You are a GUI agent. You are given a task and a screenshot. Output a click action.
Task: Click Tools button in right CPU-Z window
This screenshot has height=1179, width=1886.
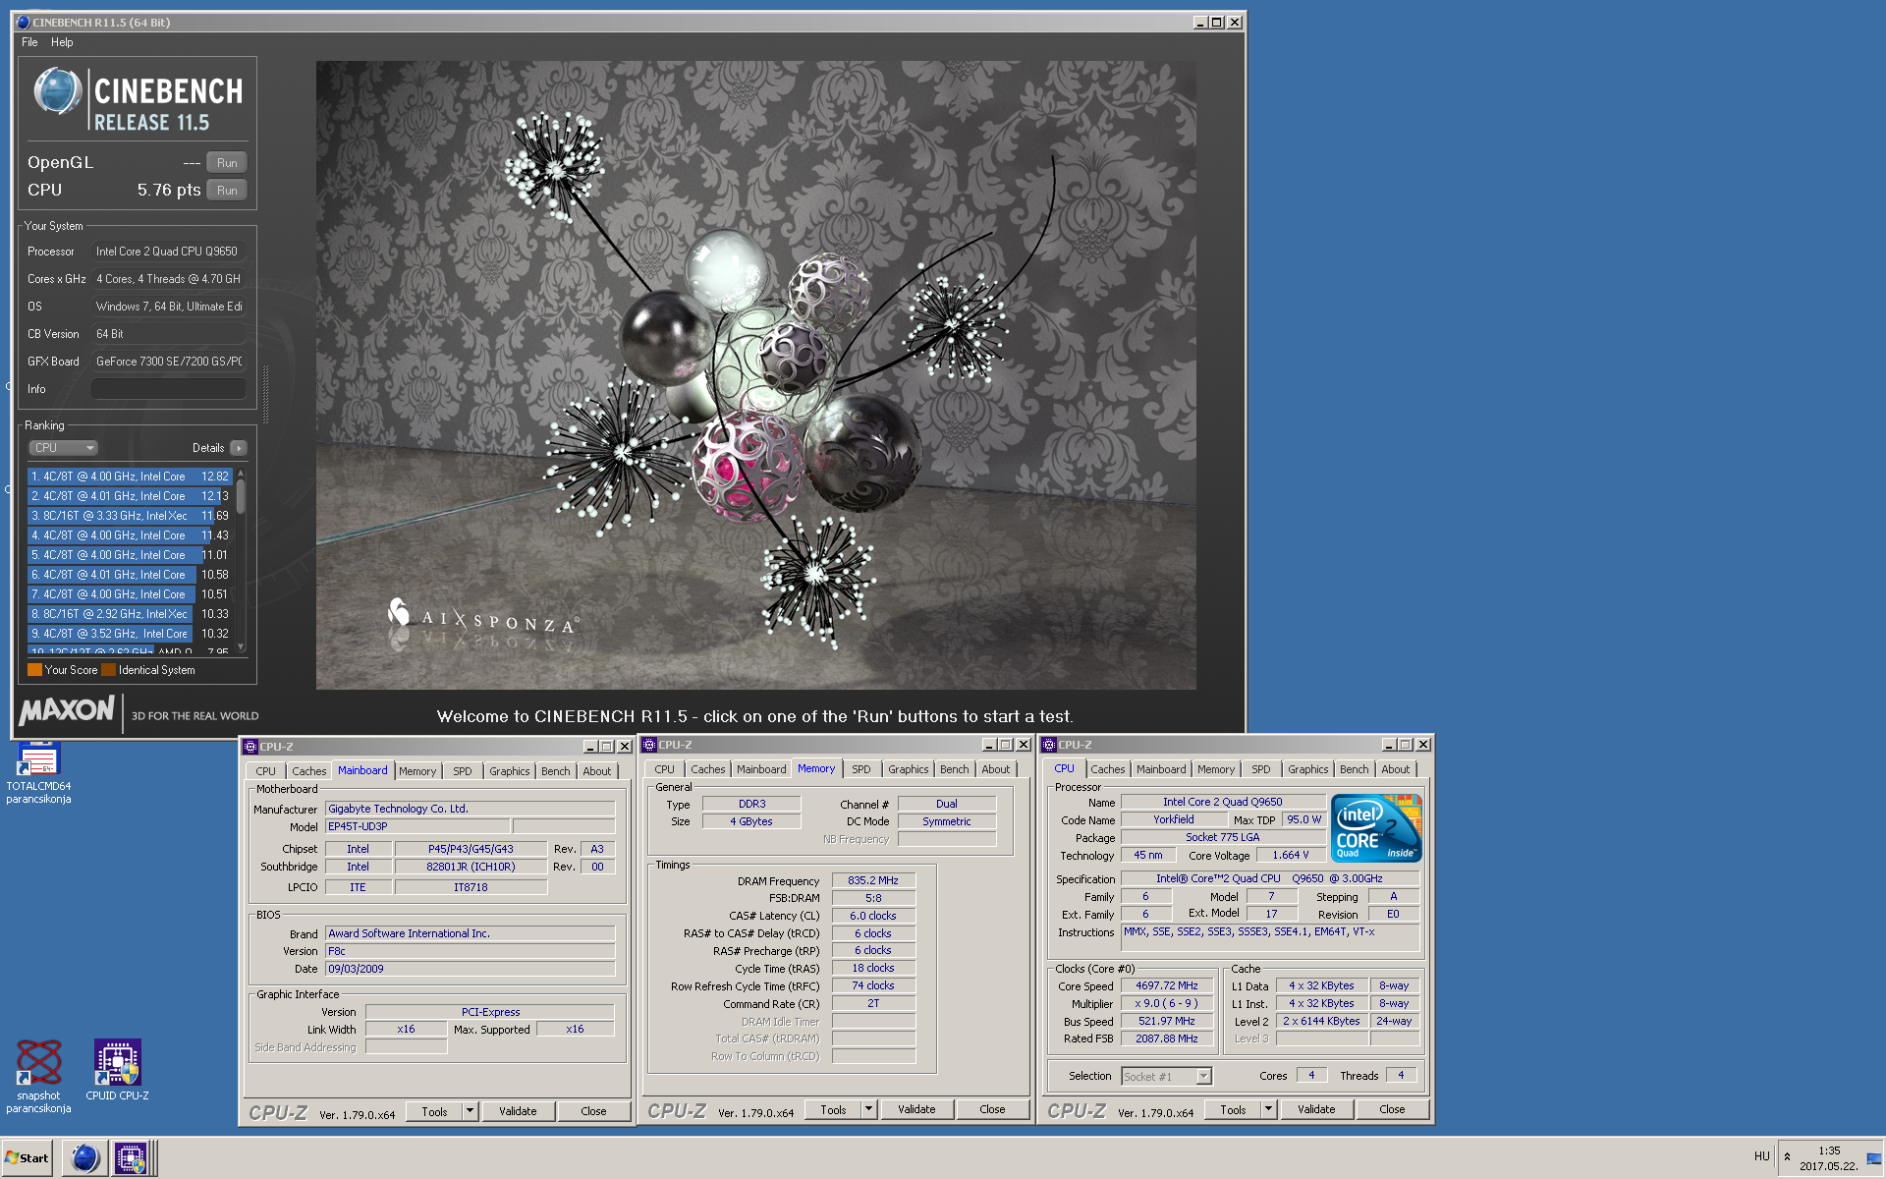[1233, 1109]
